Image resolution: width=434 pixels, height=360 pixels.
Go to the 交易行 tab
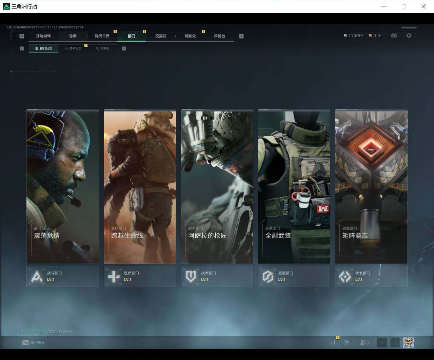[161, 36]
